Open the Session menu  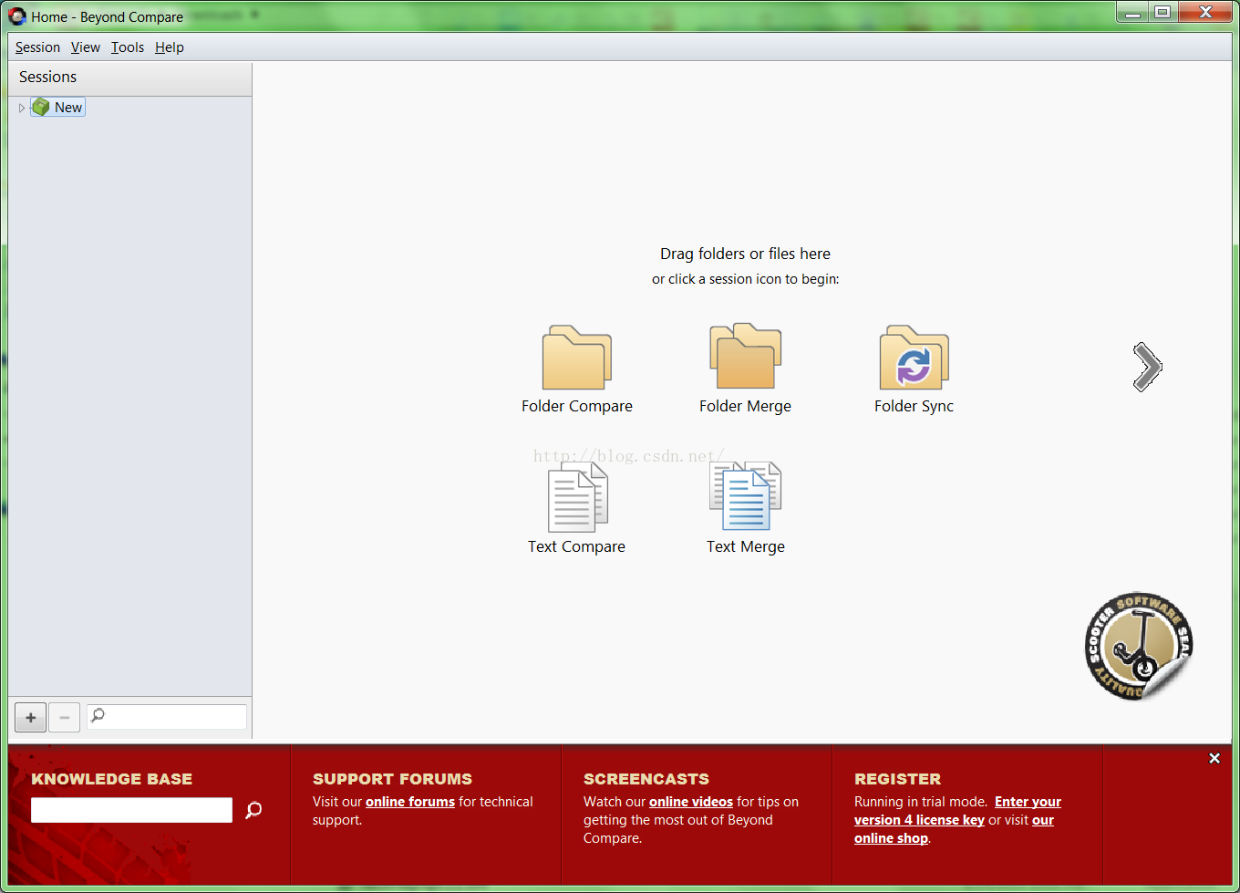tap(37, 47)
